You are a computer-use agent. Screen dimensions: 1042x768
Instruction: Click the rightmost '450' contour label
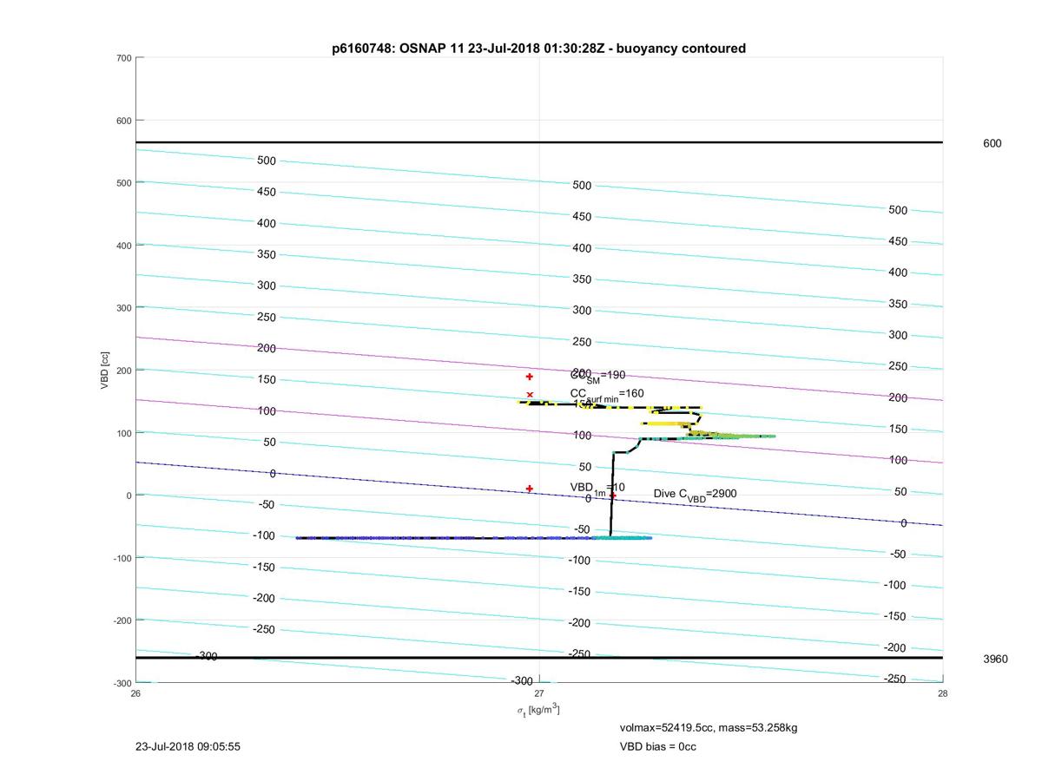[x=898, y=242]
